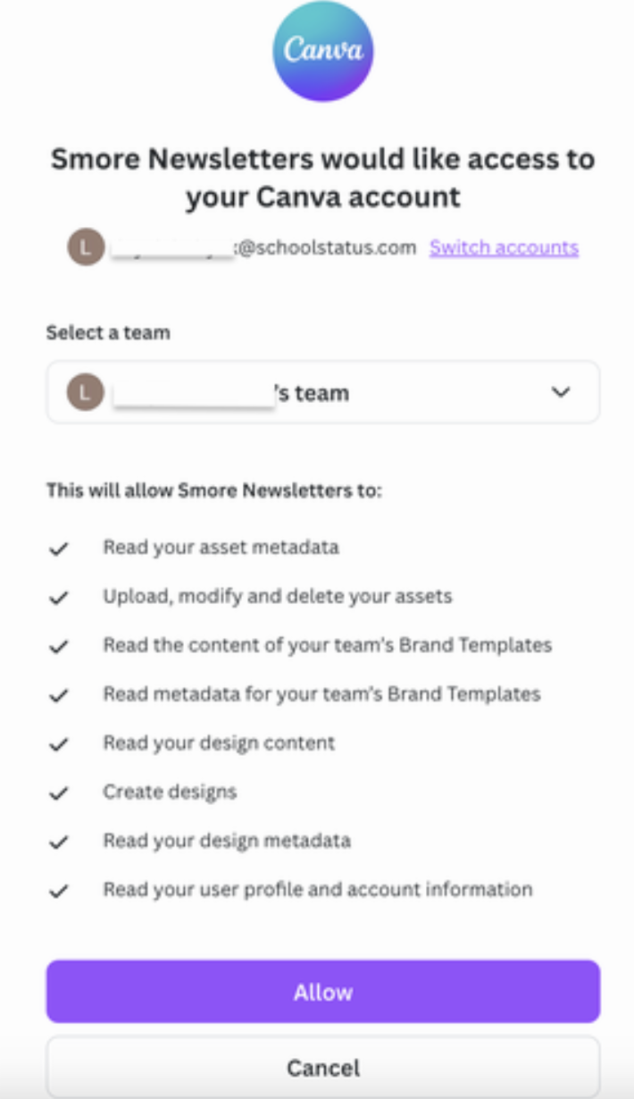Click the team avatar inside the team selector

tap(86, 392)
